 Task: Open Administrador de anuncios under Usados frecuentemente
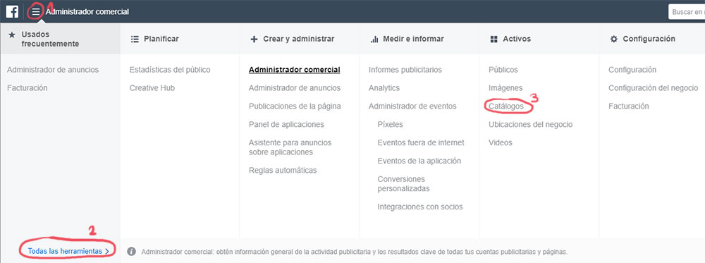[x=53, y=70]
